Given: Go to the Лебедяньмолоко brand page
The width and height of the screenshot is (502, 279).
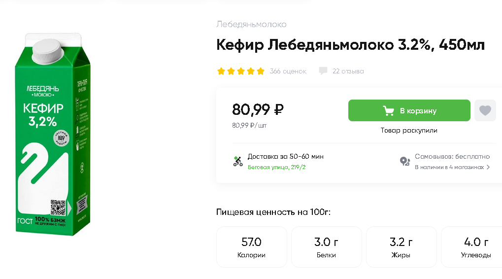Looking at the screenshot, I should coord(251,24).
